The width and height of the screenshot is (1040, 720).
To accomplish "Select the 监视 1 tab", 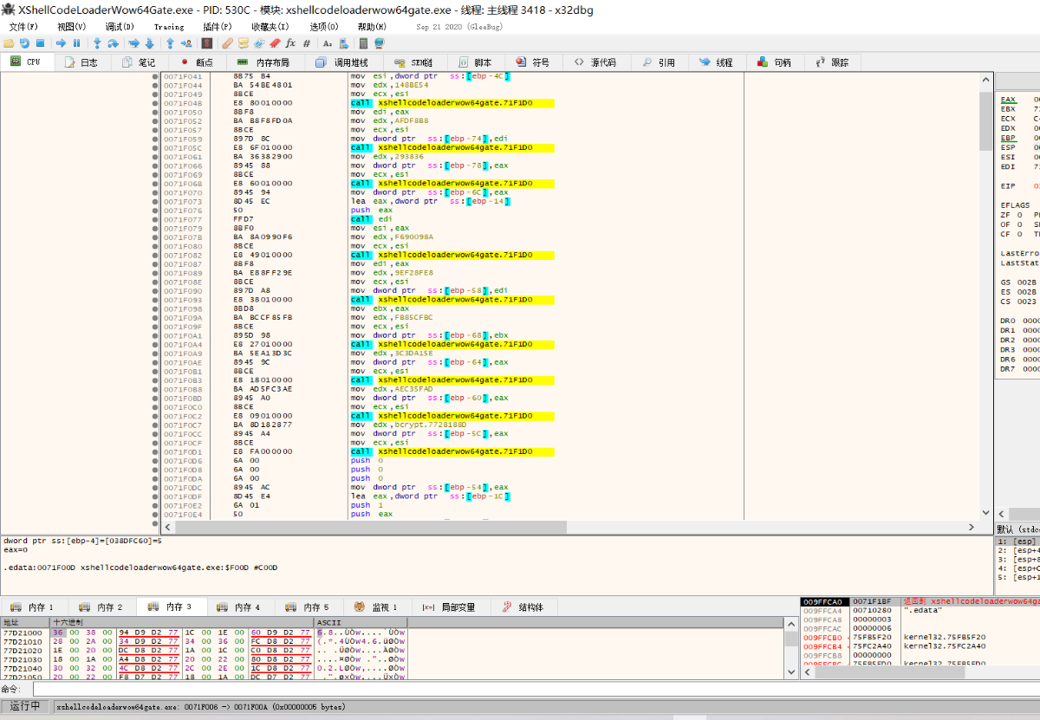I will [377, 607].
